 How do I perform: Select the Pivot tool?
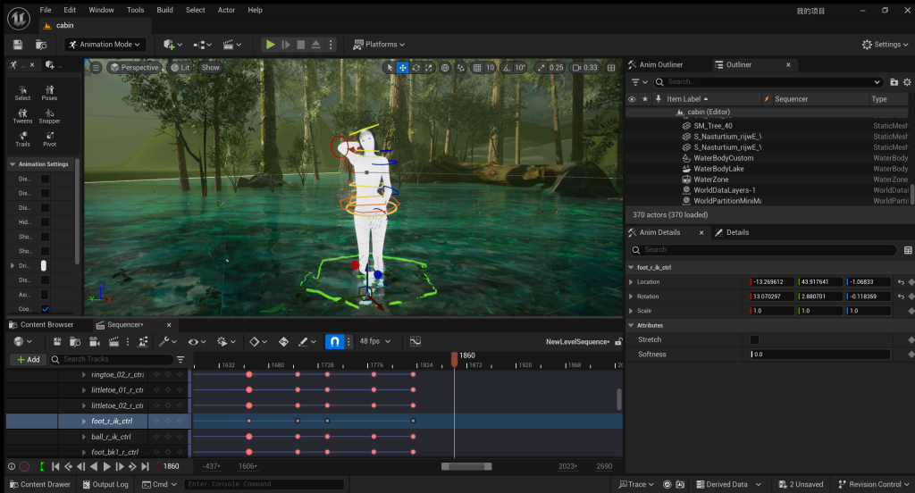[49, 138]
